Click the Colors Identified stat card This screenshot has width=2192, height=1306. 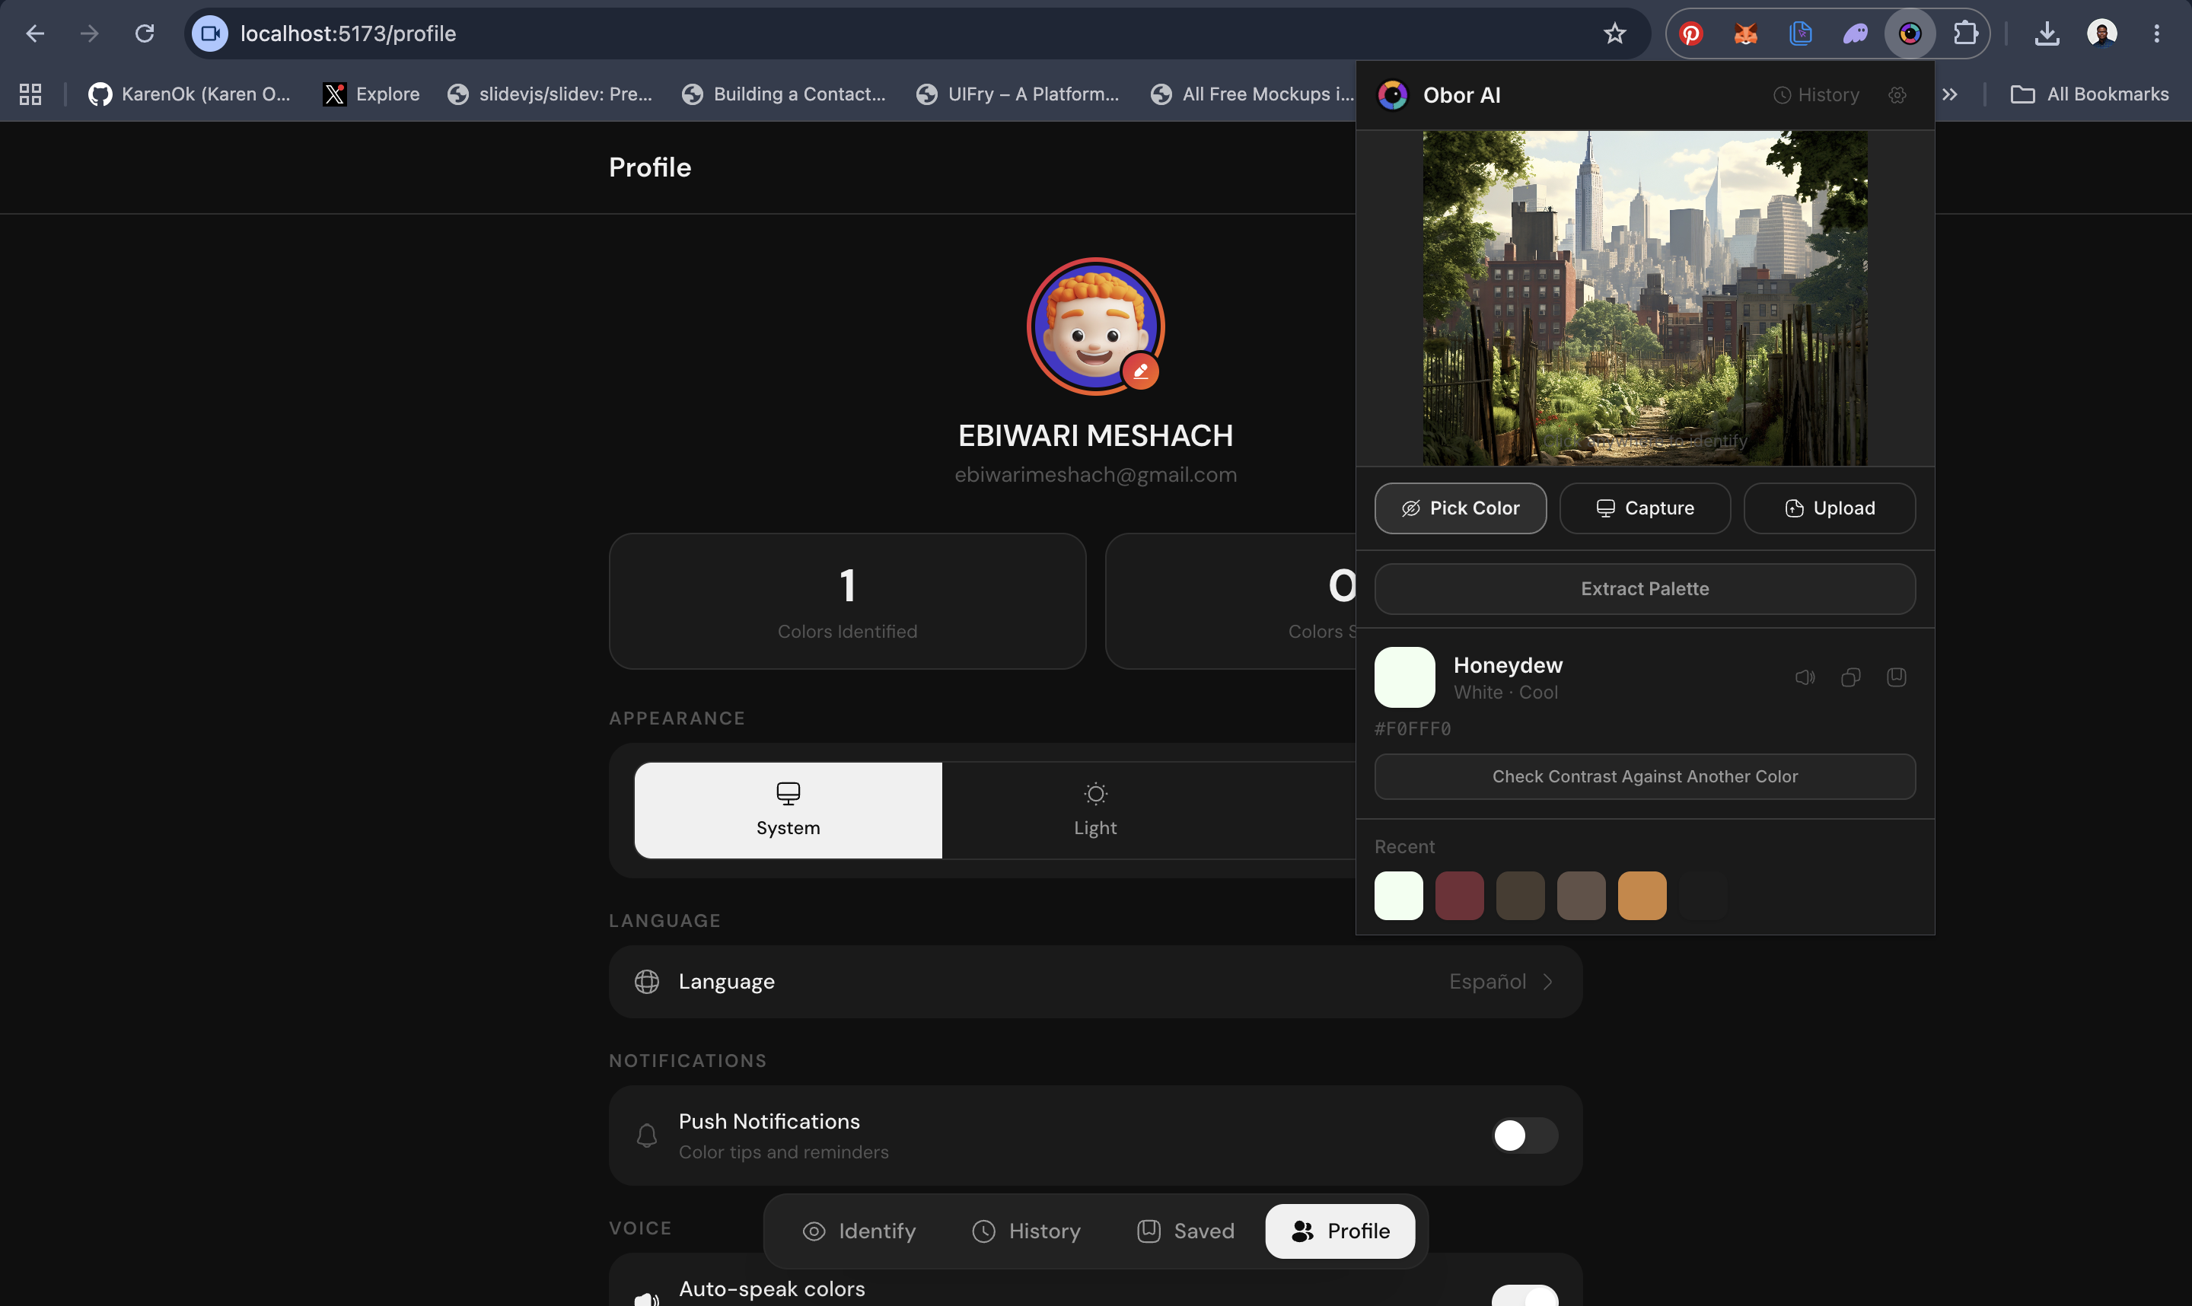[847, 601]
